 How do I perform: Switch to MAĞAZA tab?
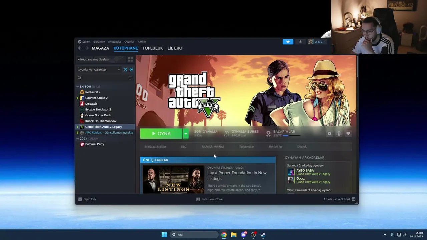(100, 48)
